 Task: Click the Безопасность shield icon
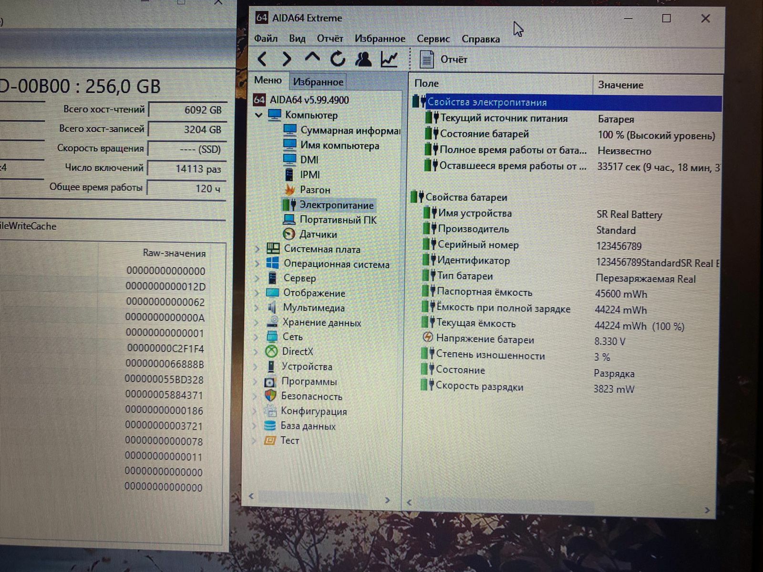click(270, 396)
